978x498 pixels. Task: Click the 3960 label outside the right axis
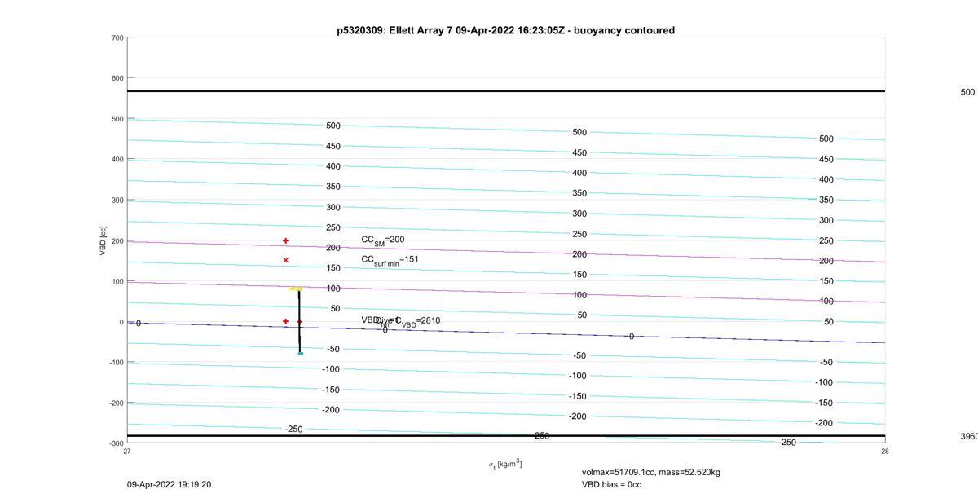(x=969, y=436)
